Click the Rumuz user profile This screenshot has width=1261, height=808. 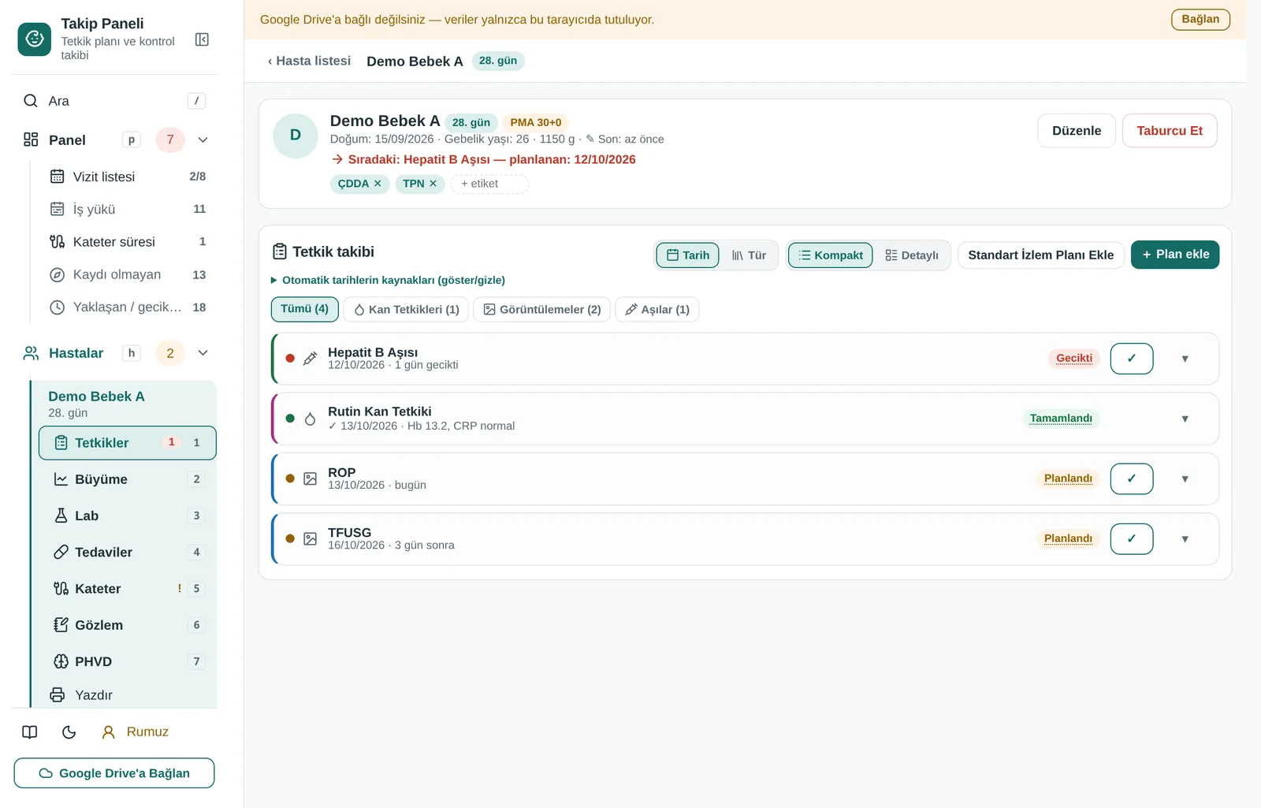(x=136, y=732)
